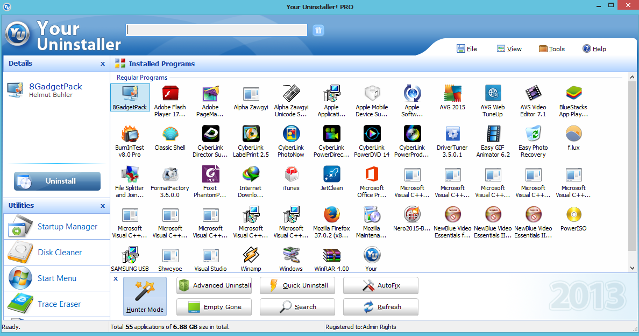This screenshot has width=639, height=336.
Task: Click scrollbar up arrow in programs list
Action: pos(632,77)
